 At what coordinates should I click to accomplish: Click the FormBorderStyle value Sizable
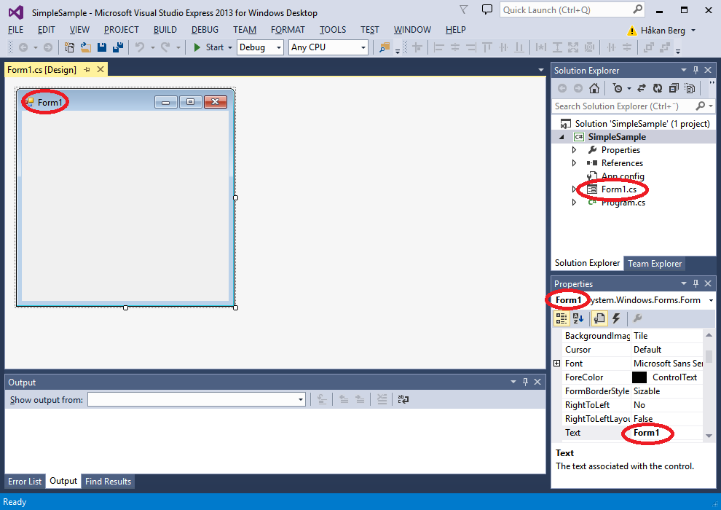pyautogui.click(x=647, y=391)
